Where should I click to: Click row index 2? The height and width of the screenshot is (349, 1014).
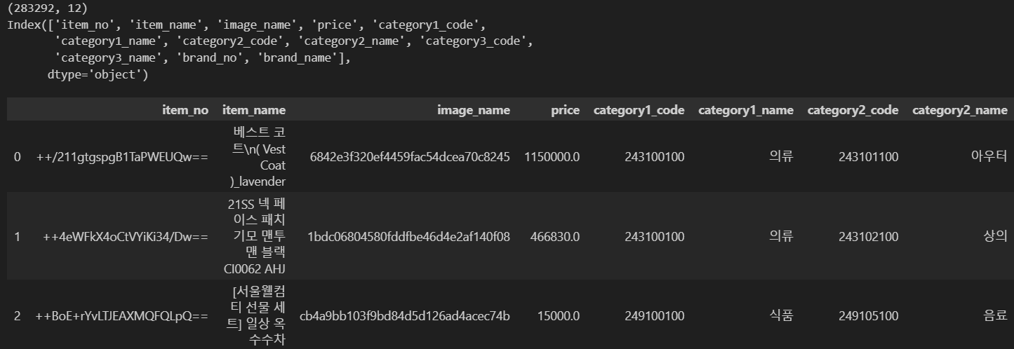[18, 316]
